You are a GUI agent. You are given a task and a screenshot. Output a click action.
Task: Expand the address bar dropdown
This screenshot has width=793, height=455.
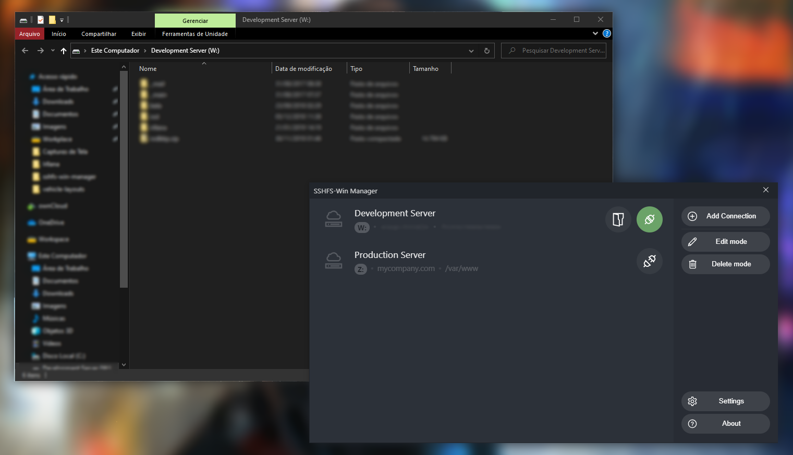click(x=471, y=51)
